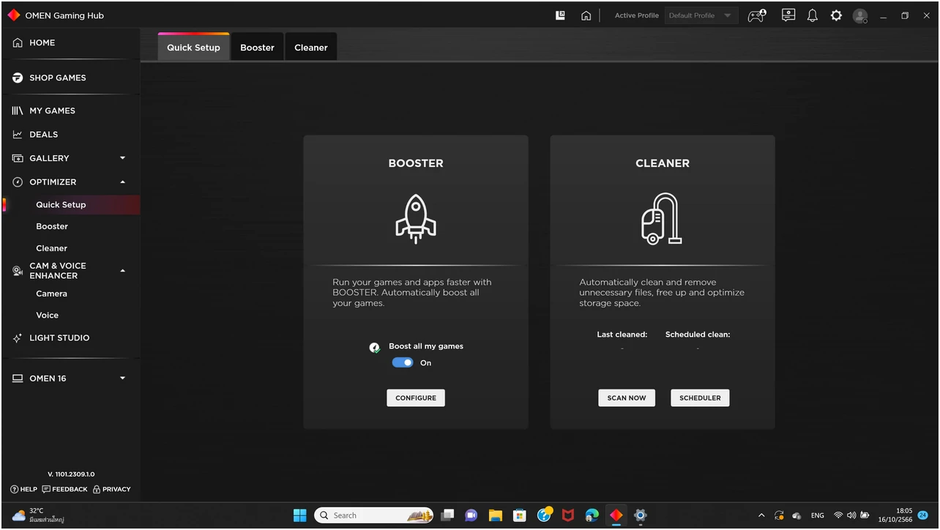Expand the GALLERY arrow
The image size is (940, 530).
[122, 158]
